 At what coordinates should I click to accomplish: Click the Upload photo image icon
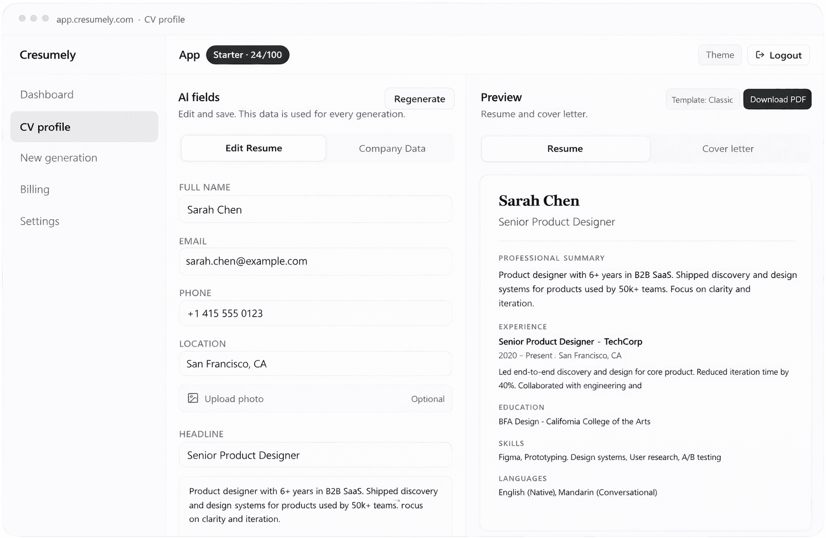tap(193, 399)
